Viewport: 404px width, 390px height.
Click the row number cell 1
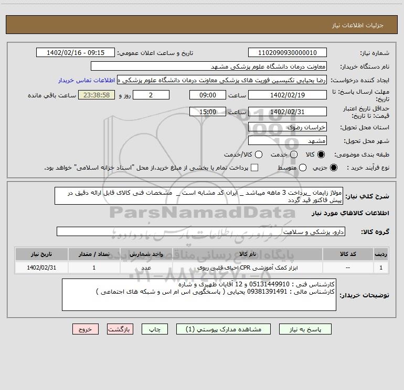[381, 268]
